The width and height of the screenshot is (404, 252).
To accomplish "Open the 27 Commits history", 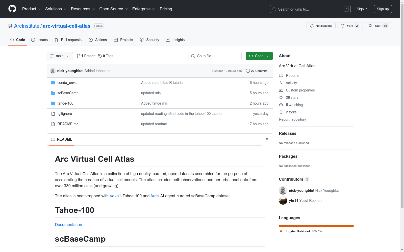I will (257, 71).
